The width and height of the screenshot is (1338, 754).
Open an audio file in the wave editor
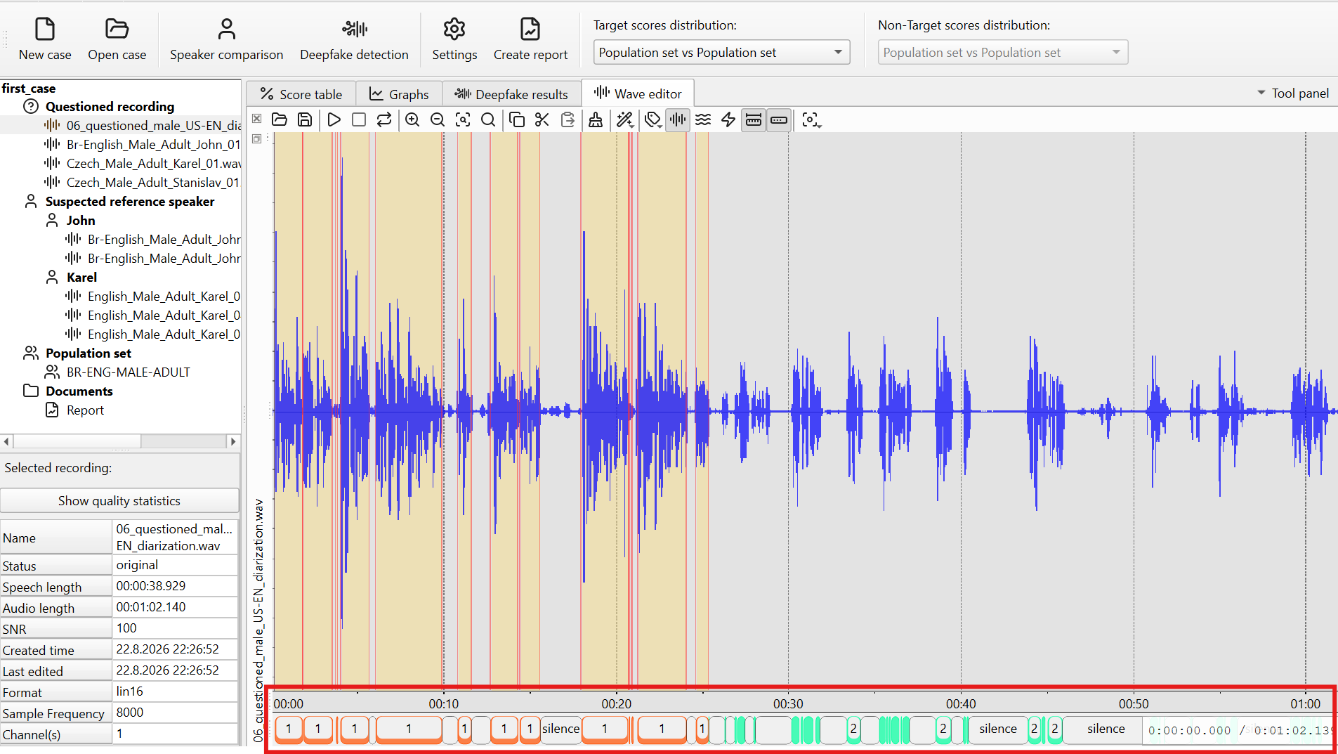pyautogui.click(x=280, y=119)
